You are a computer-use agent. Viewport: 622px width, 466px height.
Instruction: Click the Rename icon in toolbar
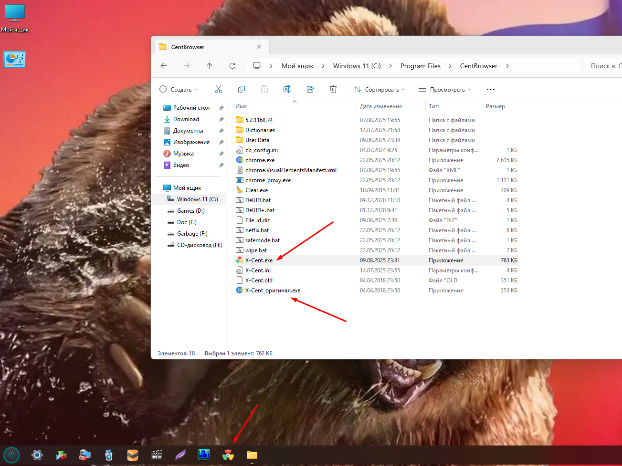point(287,89)
